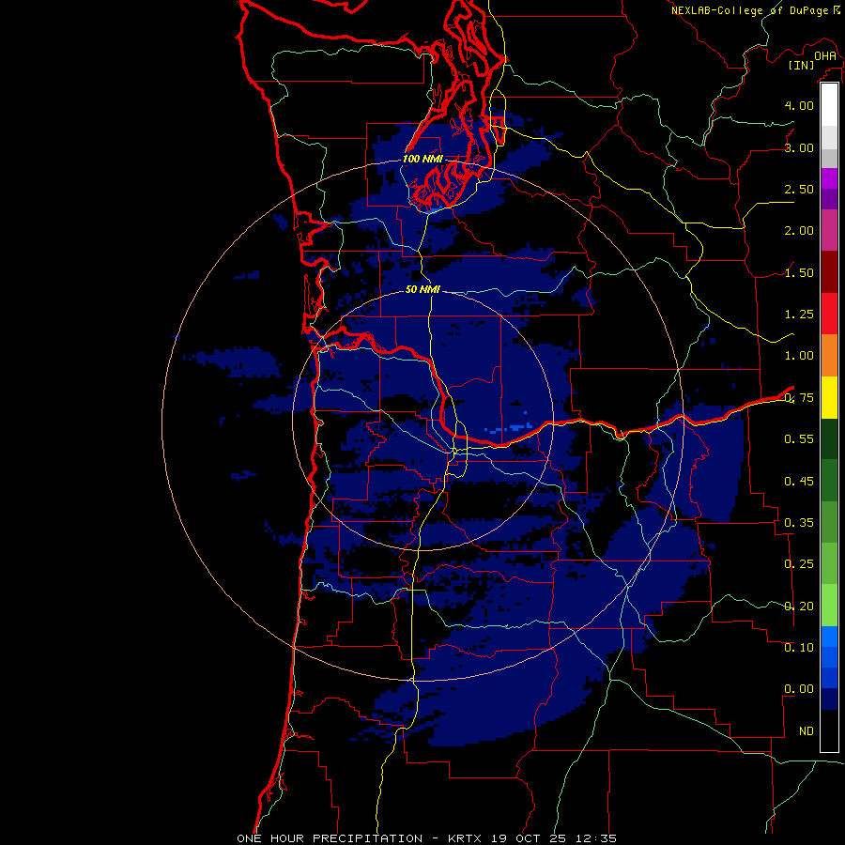Click the 50 NMI range ring label
The height and width of the screenshot is (845, 845).
pyautogui.click(x=423, y=289)
